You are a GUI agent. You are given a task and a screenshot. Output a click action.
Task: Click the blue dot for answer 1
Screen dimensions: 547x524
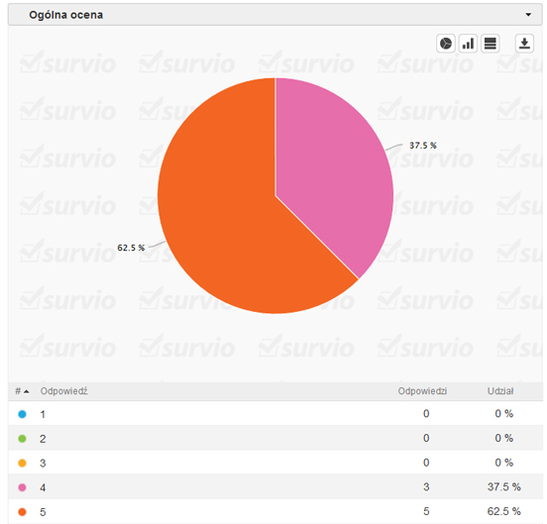22,414
